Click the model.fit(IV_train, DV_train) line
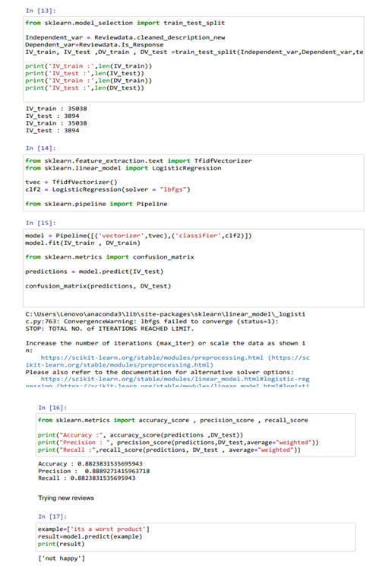Image resolution: width=392 pixels, height=569 pixels. tap(83, 243)
